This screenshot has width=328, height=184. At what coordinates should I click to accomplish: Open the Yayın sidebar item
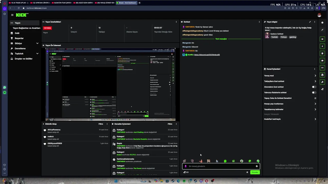pos(25,23)
